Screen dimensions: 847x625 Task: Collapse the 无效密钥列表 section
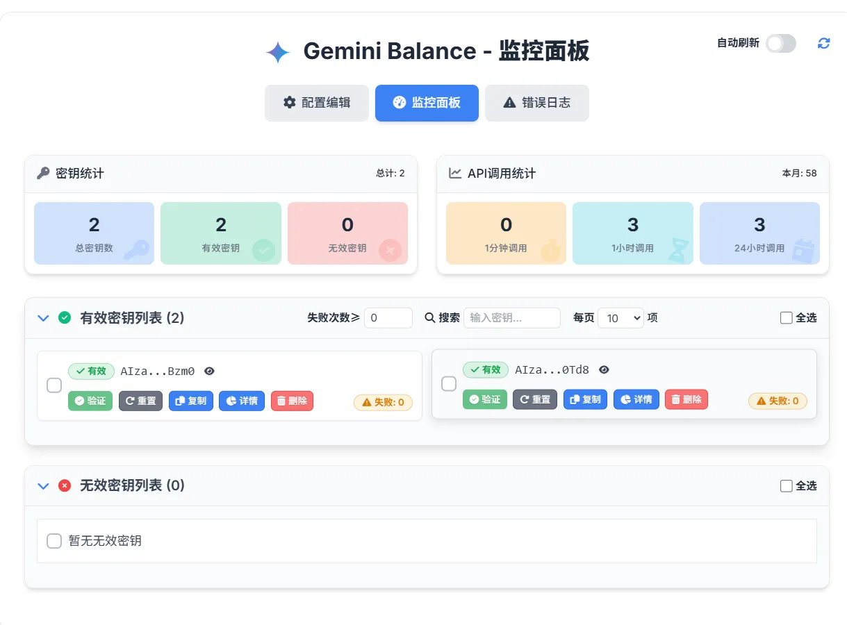click(x=43, y=485)
